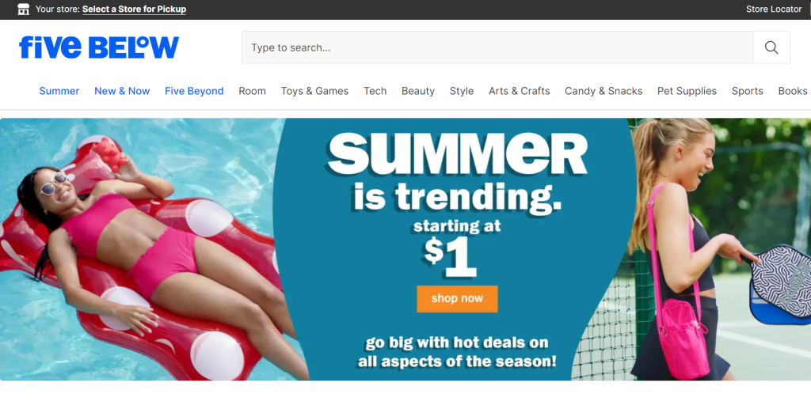Open the Tech menu item

(x=375, y=91)
